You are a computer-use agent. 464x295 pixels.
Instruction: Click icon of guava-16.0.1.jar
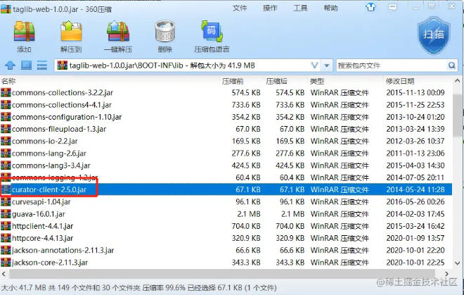tap(6, 214)
